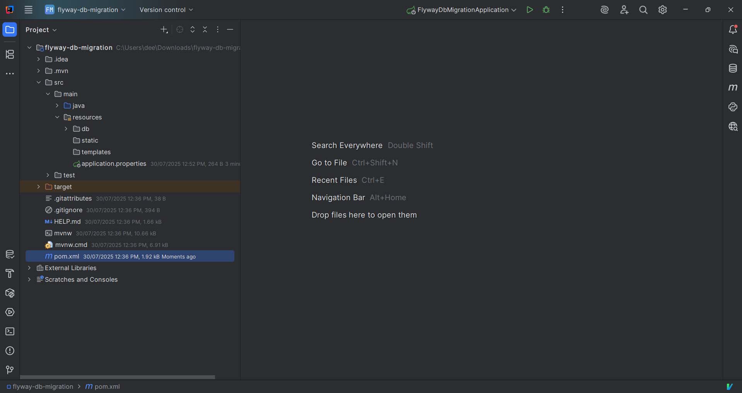Click the status bar V icon
Viewport: 742px width, 393px height.
click(x=730, y=386)
